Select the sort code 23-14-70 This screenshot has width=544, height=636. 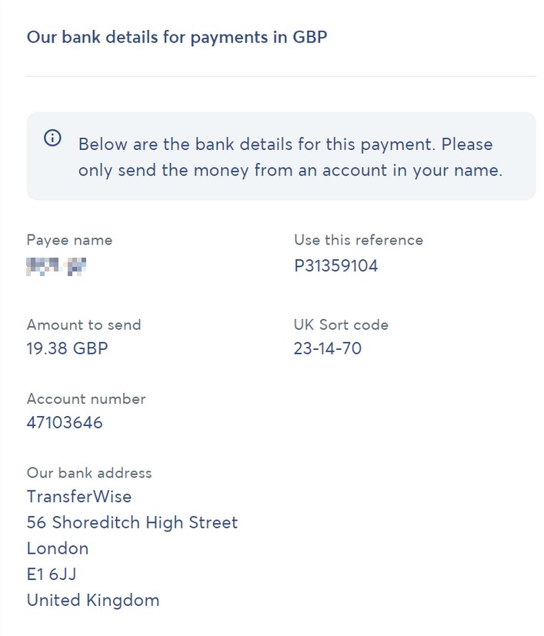pyautogui.click(x=328, y=348)
